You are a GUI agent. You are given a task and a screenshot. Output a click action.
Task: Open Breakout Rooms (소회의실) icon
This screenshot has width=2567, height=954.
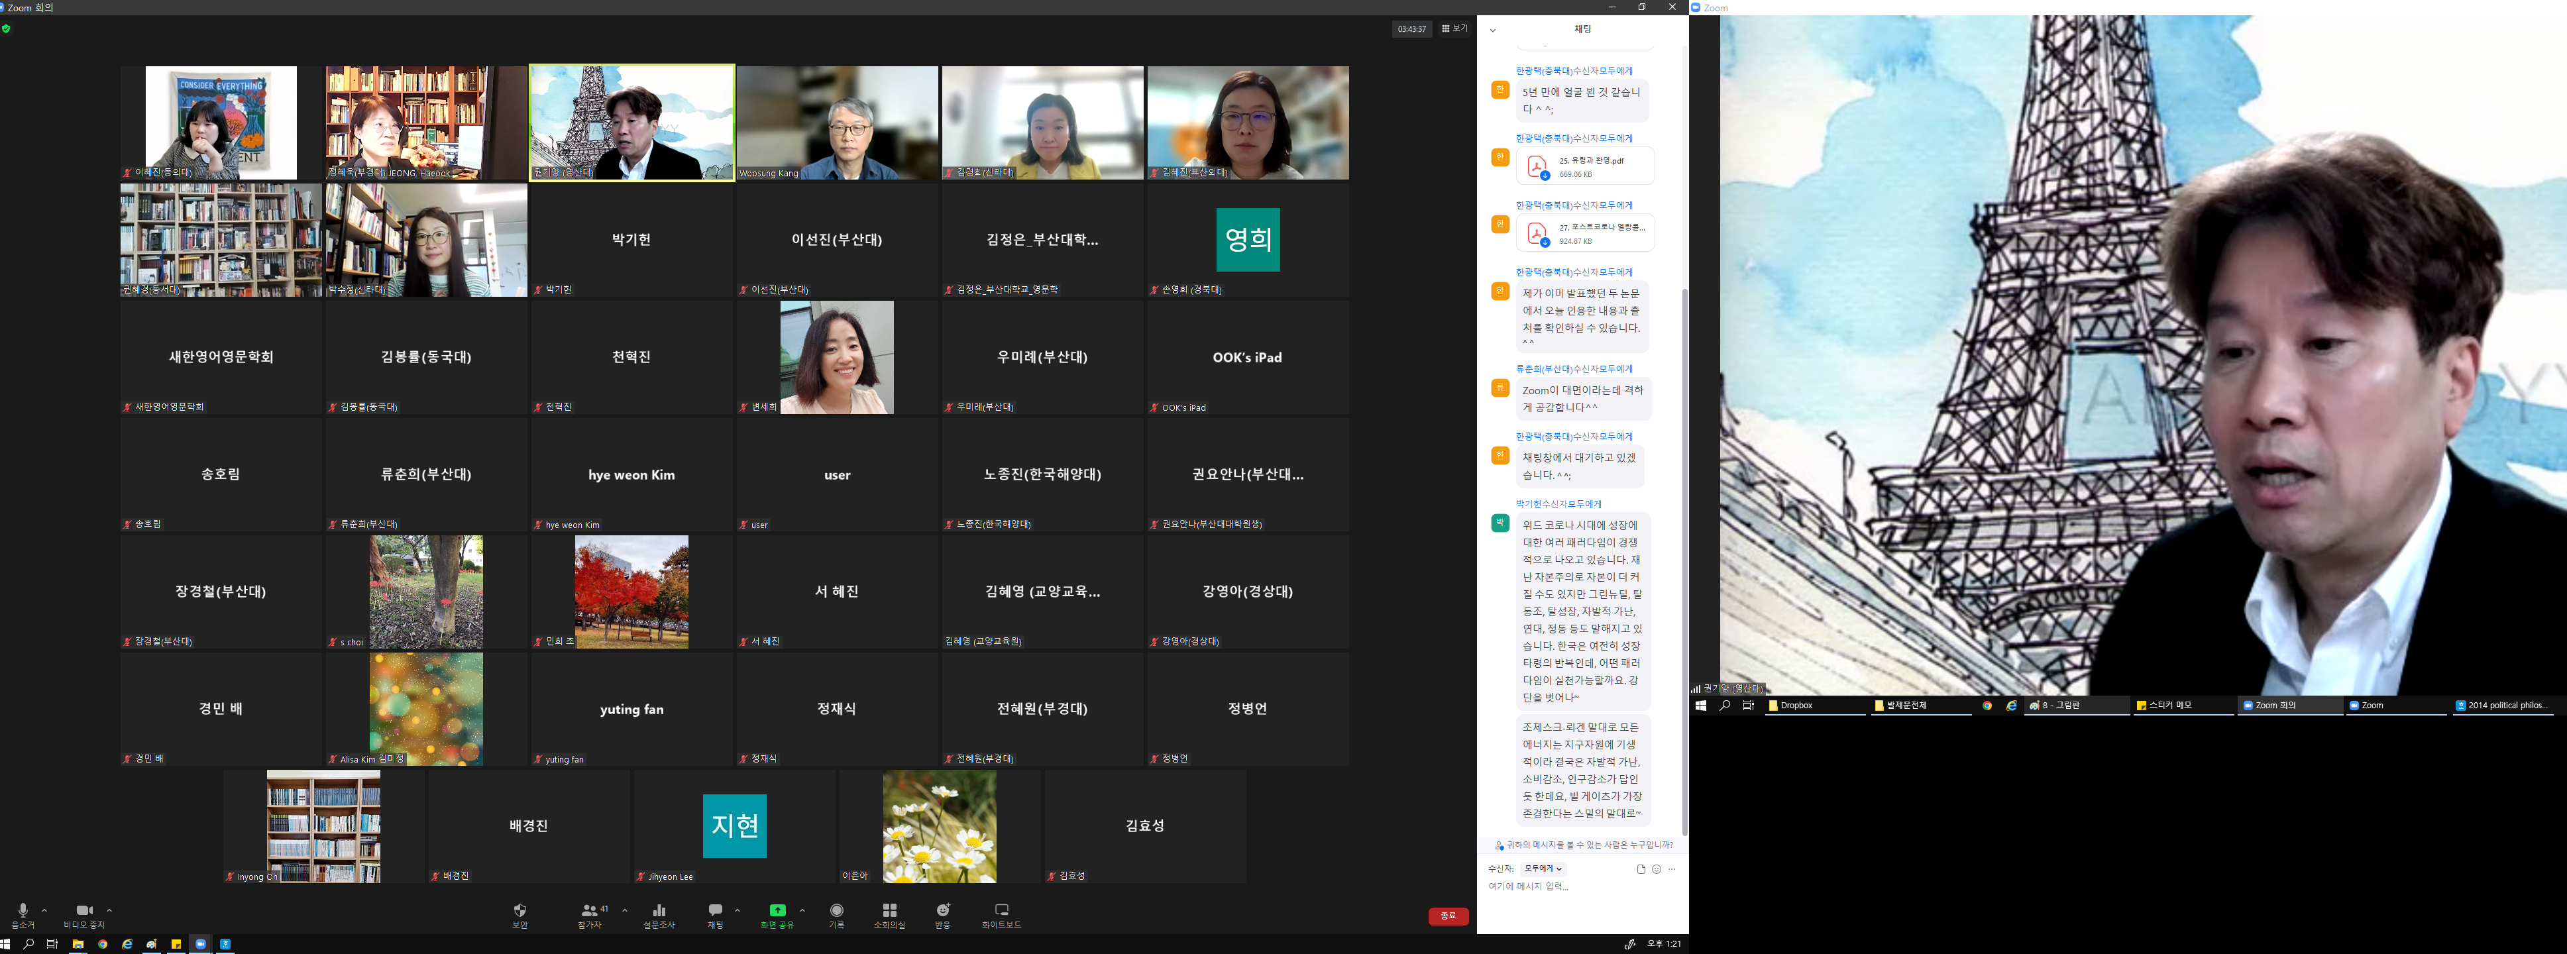[889, 910]
